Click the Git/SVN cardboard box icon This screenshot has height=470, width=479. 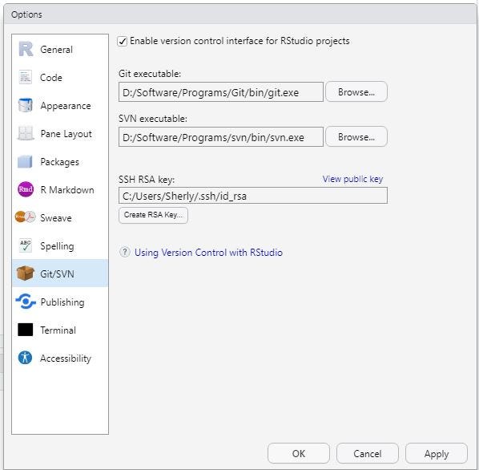[26, 273]
